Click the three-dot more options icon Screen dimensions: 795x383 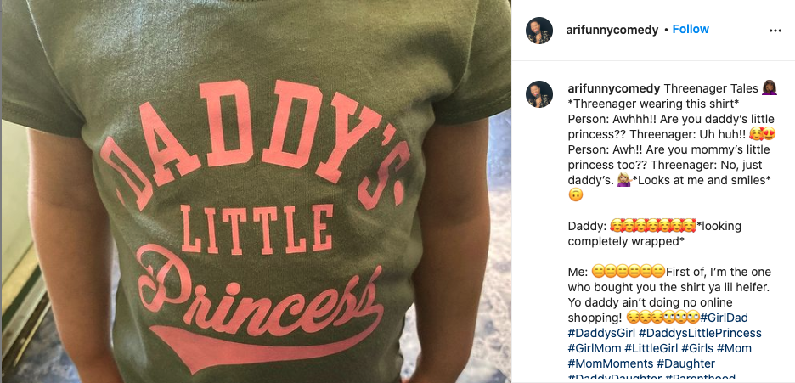tap(775, 30)
